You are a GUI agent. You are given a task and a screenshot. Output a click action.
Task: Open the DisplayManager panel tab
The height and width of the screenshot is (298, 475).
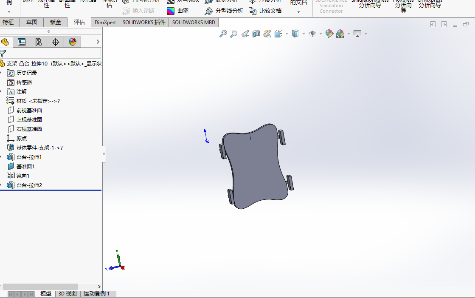click(x=73, y=42)
